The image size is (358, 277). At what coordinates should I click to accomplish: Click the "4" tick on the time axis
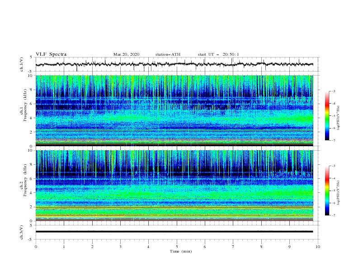pos(148,247)
